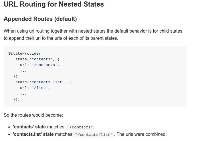Click the inline code "/contacts/list" snippet
Viewport: 210px width, 141px height.
click(94, 135)
